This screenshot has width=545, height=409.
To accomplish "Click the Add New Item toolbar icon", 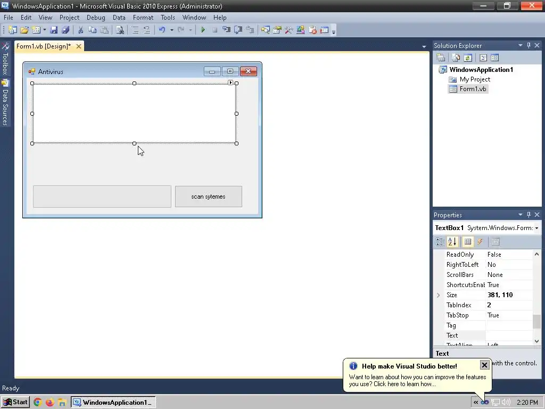I will click(x=36, y=30).
